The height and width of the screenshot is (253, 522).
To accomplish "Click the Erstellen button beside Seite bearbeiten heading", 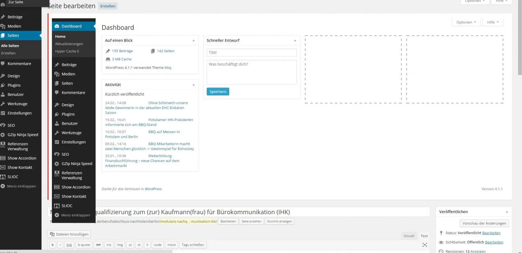I will [108, 6].
